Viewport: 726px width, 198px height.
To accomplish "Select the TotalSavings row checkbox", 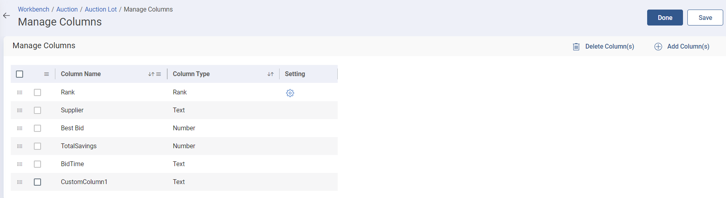I will 37,146.
